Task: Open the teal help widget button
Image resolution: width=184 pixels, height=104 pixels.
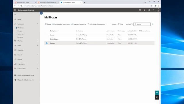Action: (x=157, y=93)
